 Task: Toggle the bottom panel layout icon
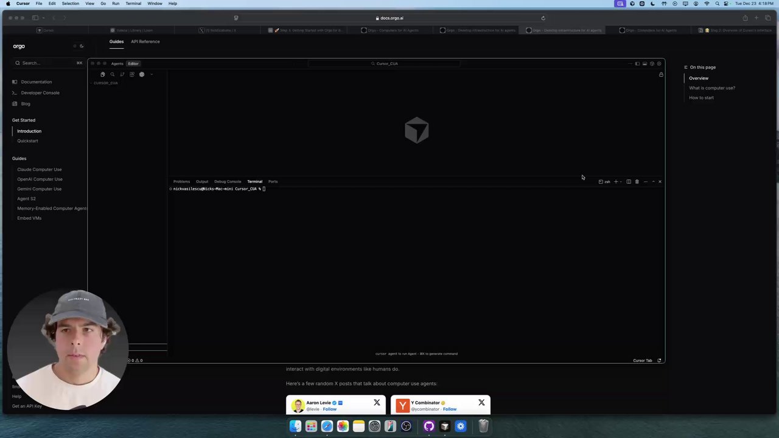click(x=645, y=63)
